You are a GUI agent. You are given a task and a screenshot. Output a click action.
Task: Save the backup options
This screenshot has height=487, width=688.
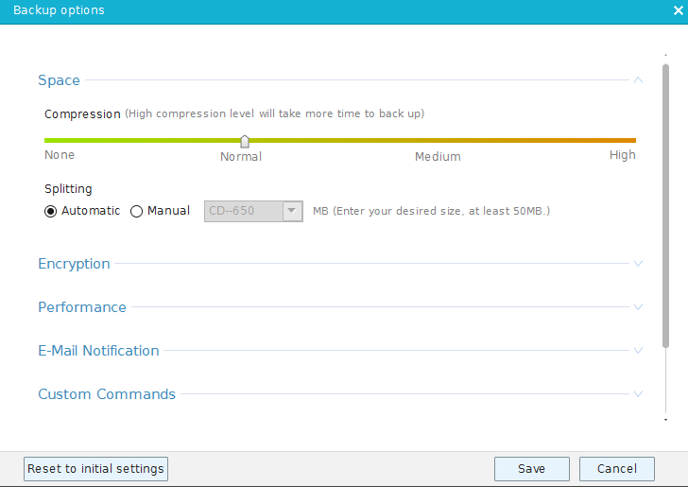click(532, 469)
